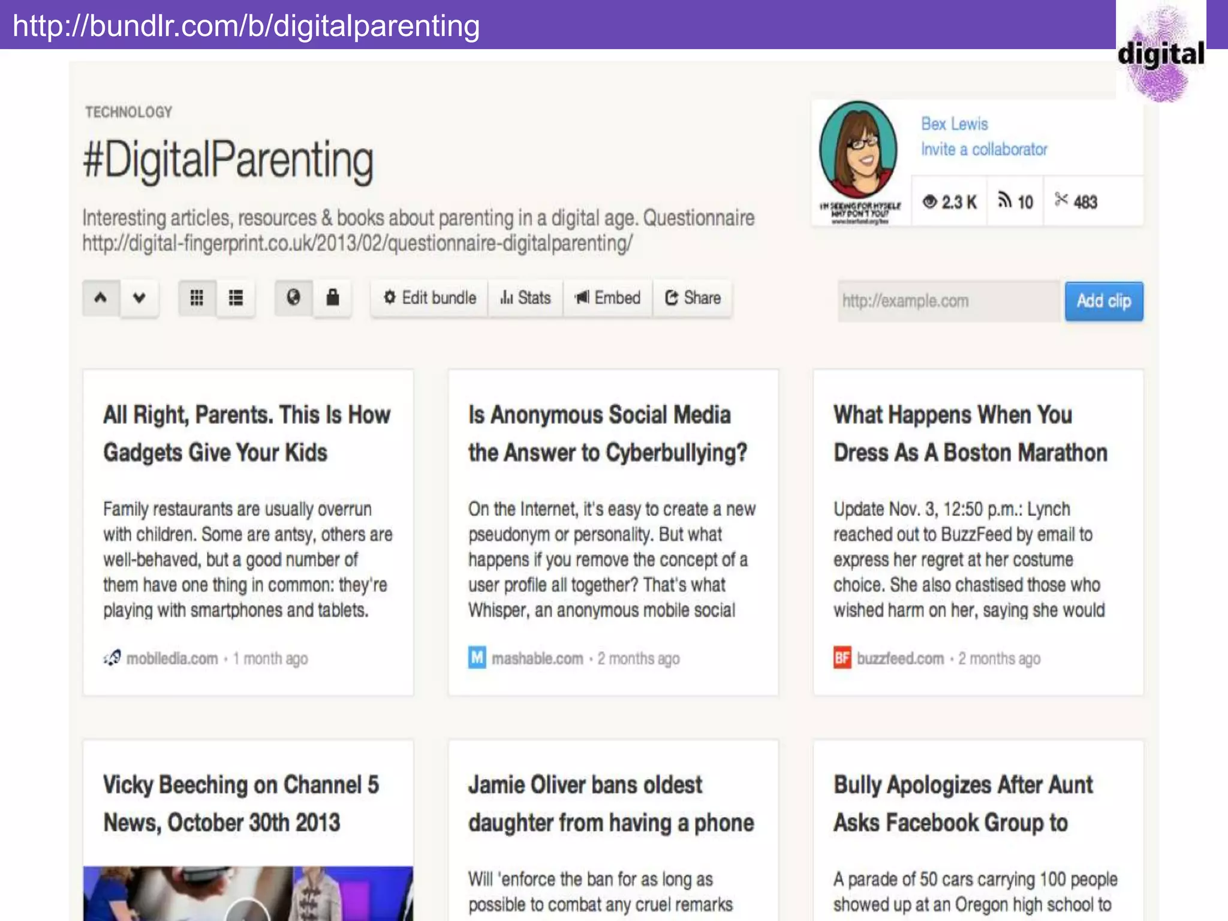Click 'On the Internet, it's easy' excerpt
The height and width of the screenshot is (921, 1228).
point(612,559)
